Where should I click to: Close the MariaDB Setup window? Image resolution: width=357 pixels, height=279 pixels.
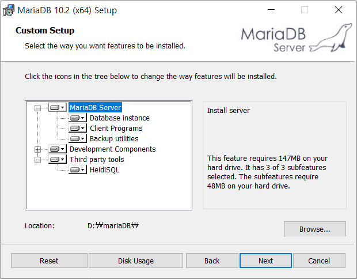tap(339, 10)
